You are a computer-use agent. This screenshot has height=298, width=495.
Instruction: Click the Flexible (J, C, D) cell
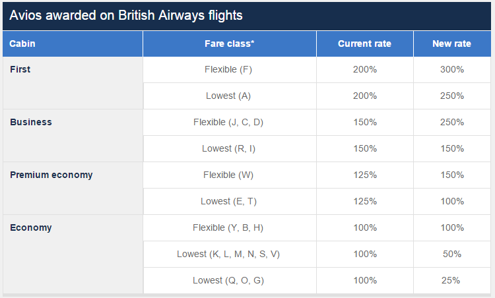(x=228, y=122)
